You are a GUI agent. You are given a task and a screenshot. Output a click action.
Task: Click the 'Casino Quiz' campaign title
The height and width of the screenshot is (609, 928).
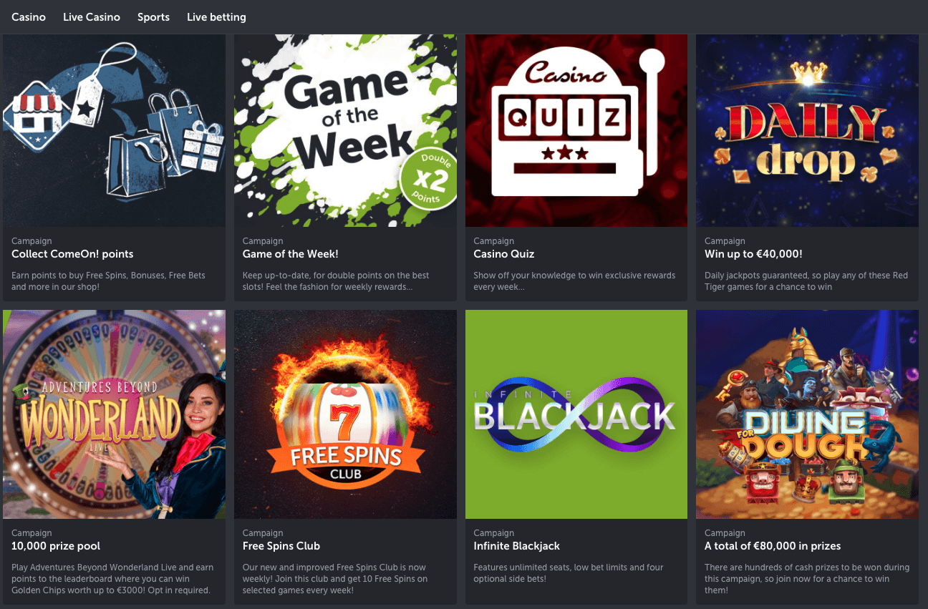(504, 254)
